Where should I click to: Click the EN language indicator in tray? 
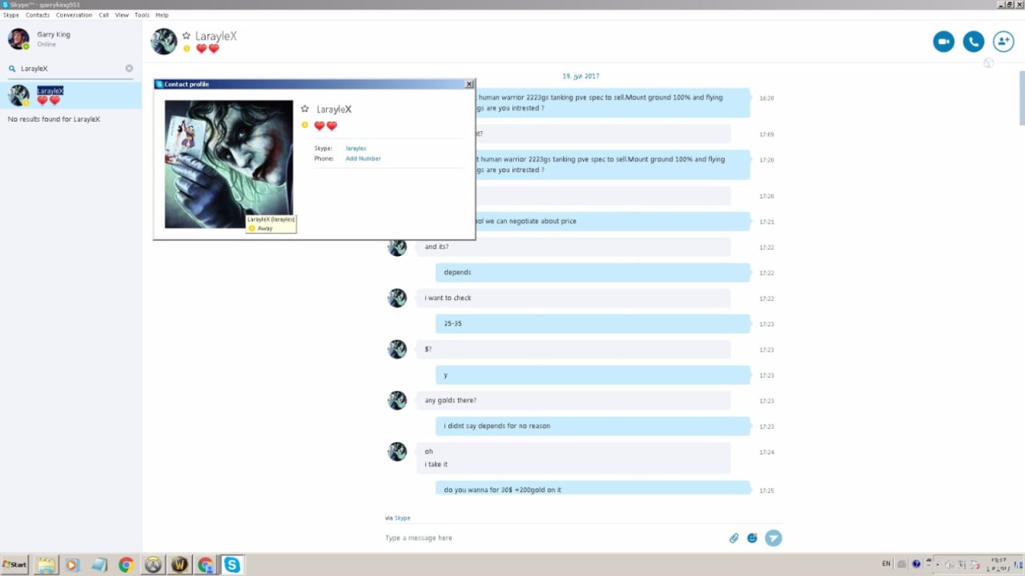pos(886,564)
